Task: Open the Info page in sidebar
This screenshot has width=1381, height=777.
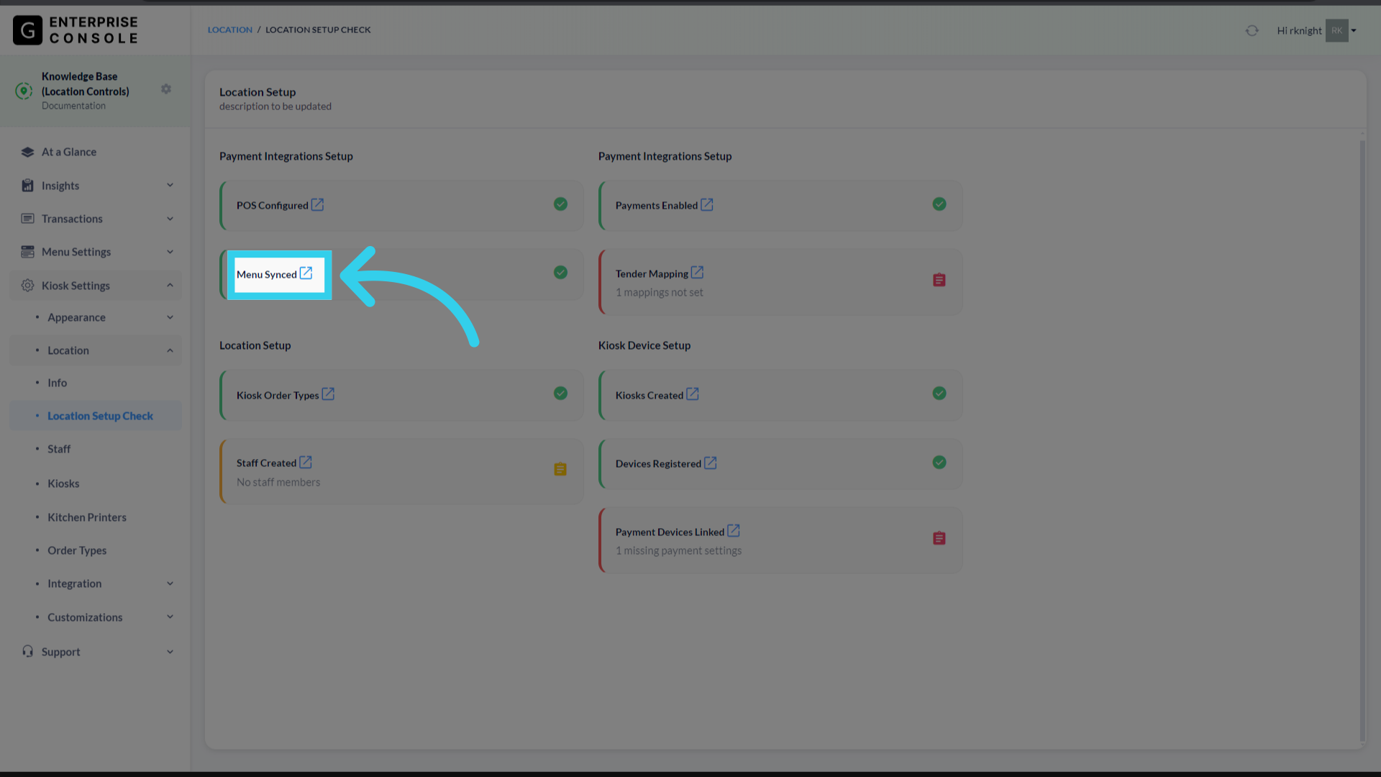Action: click(58, 383)
